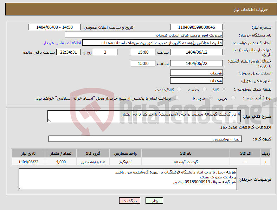Screen dimensions: 277x210
Task: Click row number 1 cell
Action: tap(266, 162)
